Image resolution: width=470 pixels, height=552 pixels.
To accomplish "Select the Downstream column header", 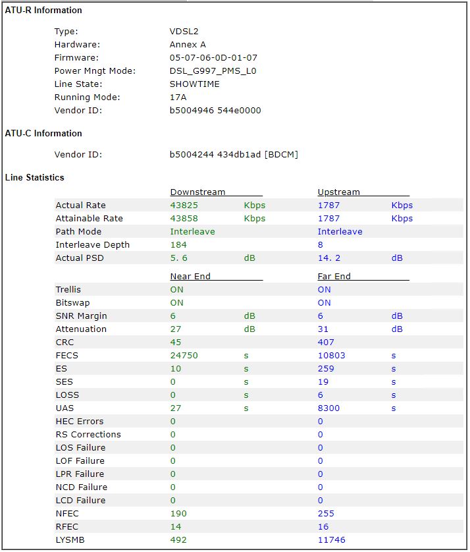I will point(197,192).
